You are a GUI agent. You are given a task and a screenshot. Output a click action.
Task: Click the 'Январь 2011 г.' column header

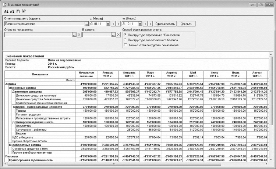[107, 75]
